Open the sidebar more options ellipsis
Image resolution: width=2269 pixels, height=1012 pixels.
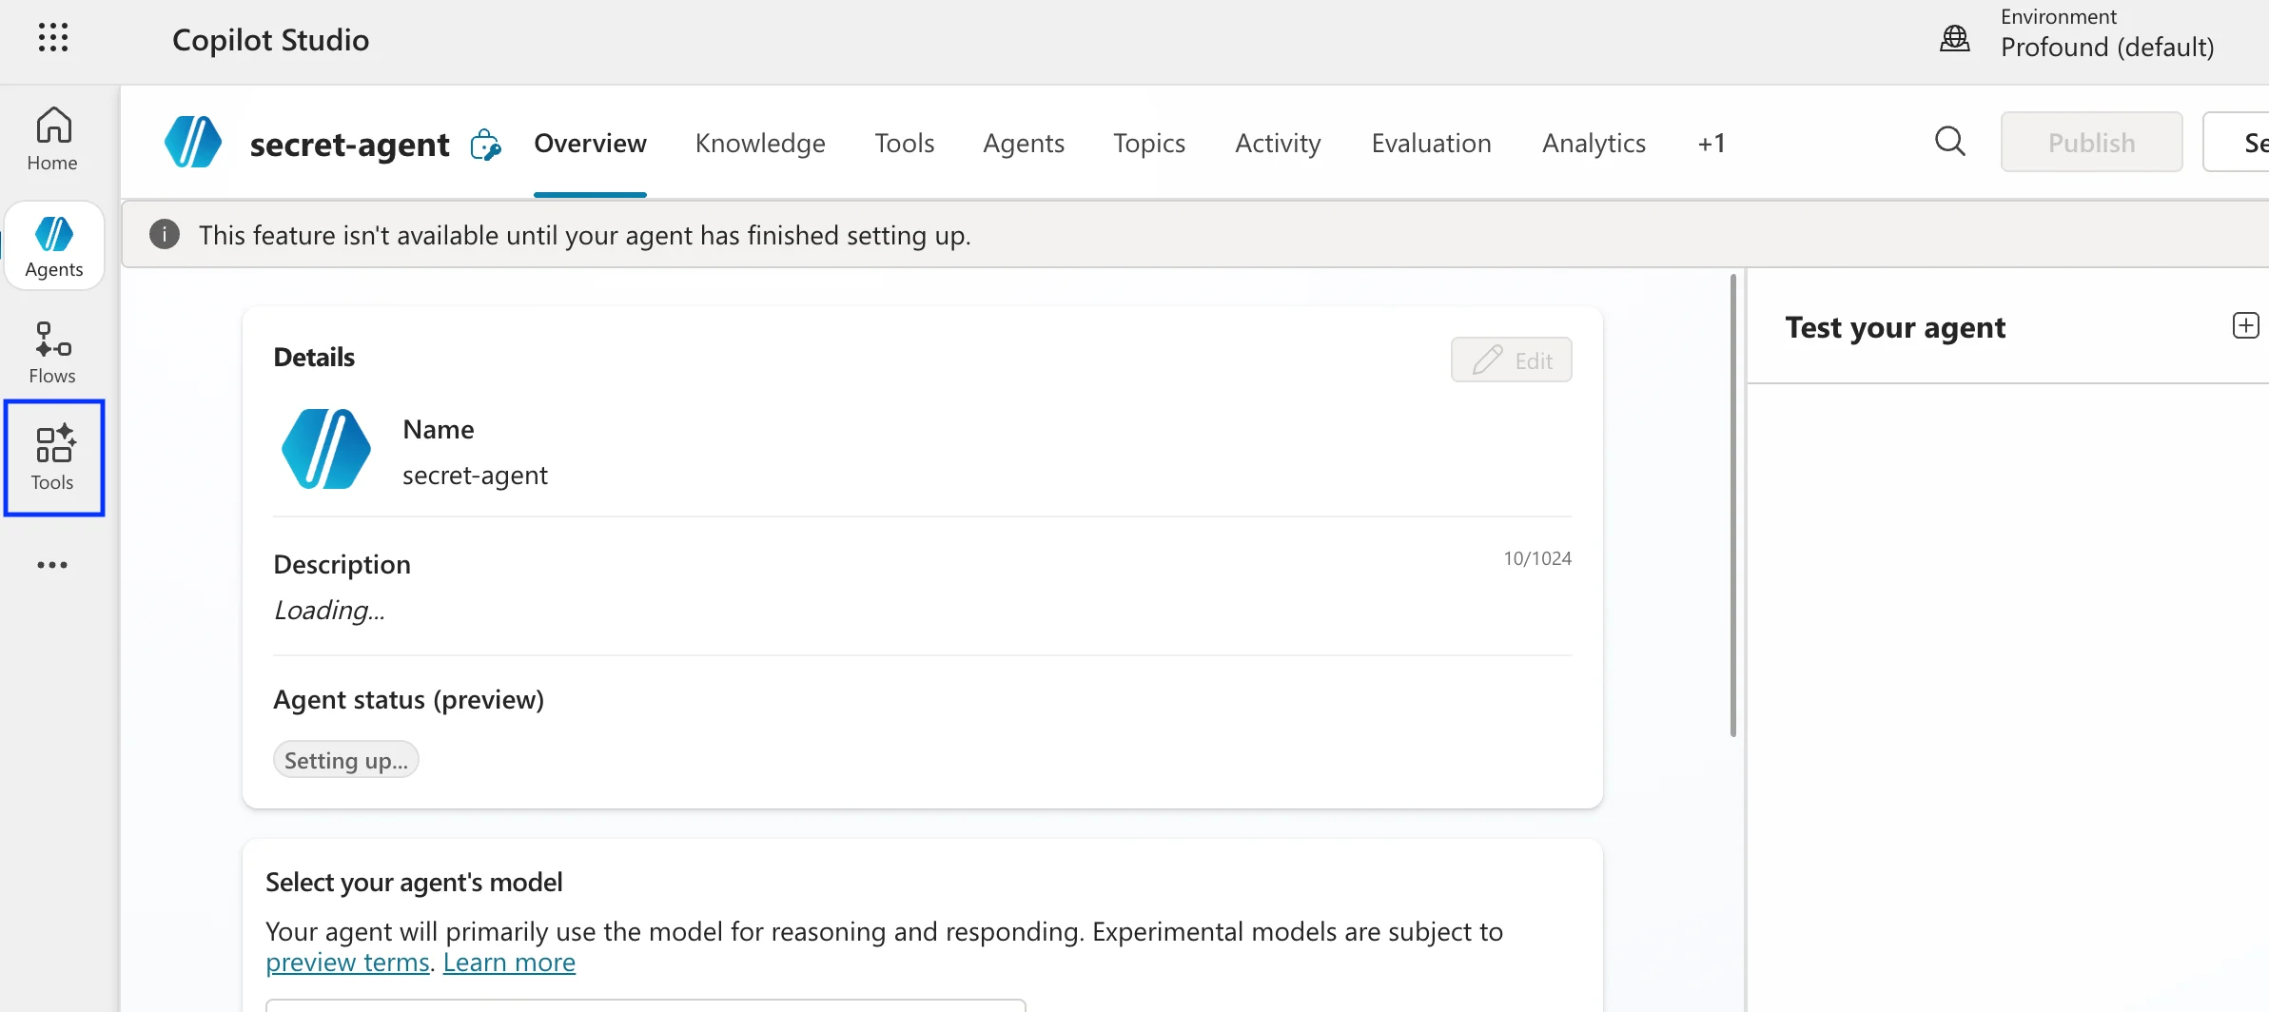[x=52, y=565]
